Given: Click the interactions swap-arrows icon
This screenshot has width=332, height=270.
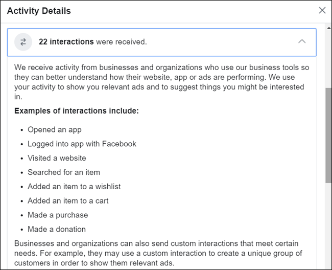Looking at the screenshot, I should point(23,42).
